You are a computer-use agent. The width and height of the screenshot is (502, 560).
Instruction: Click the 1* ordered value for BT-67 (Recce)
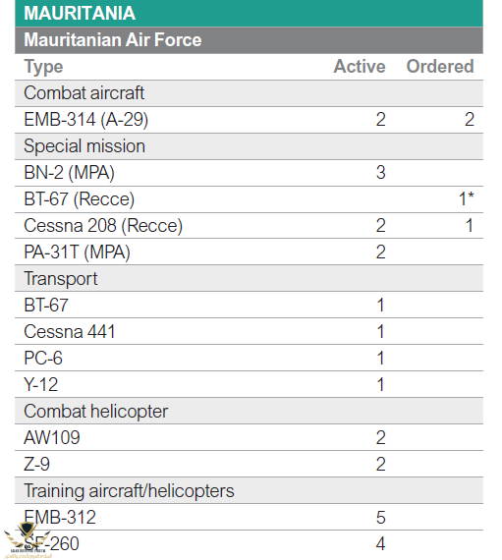pos(467,198)
